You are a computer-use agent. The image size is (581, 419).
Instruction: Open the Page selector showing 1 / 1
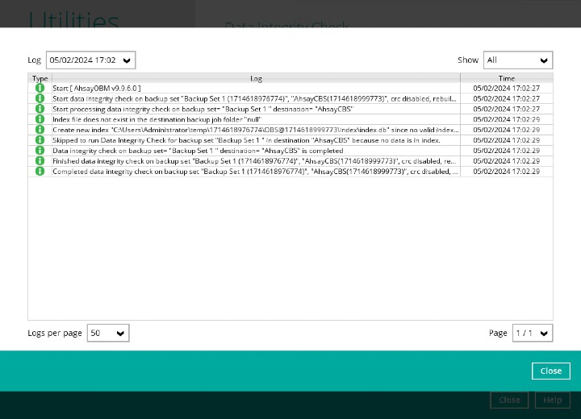(x=532, y=333)
